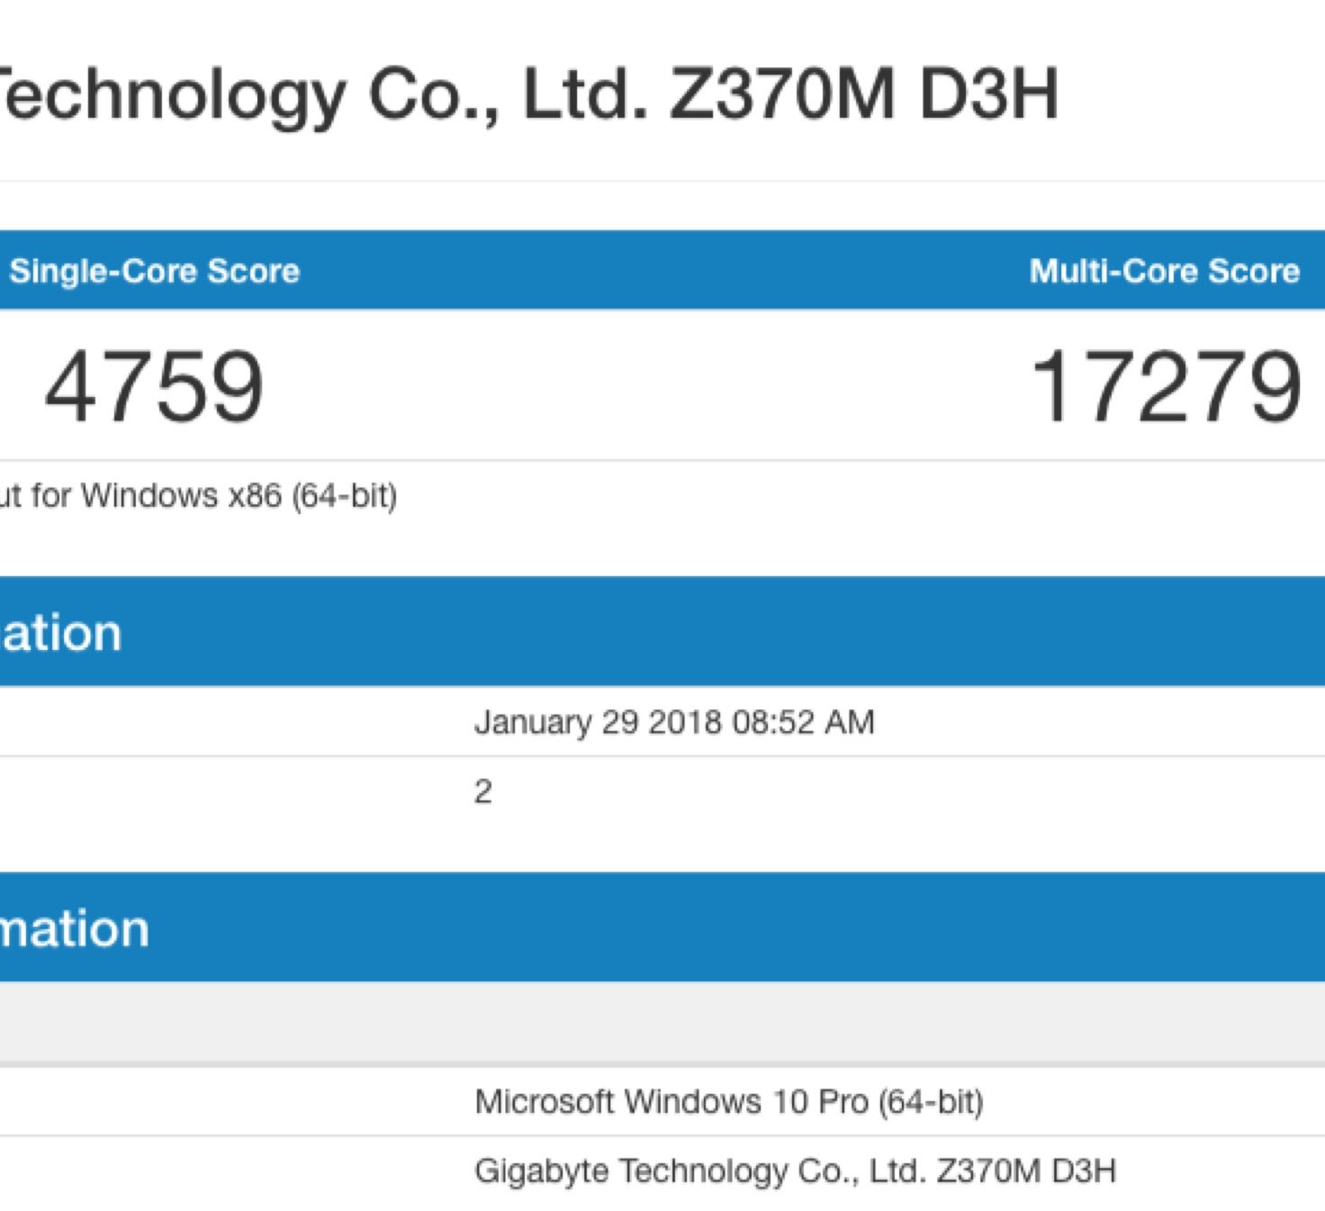Click "(64-bit)" in the Windows x86 line
The width and height of the screenshot is (1325, 1211).
344,496
